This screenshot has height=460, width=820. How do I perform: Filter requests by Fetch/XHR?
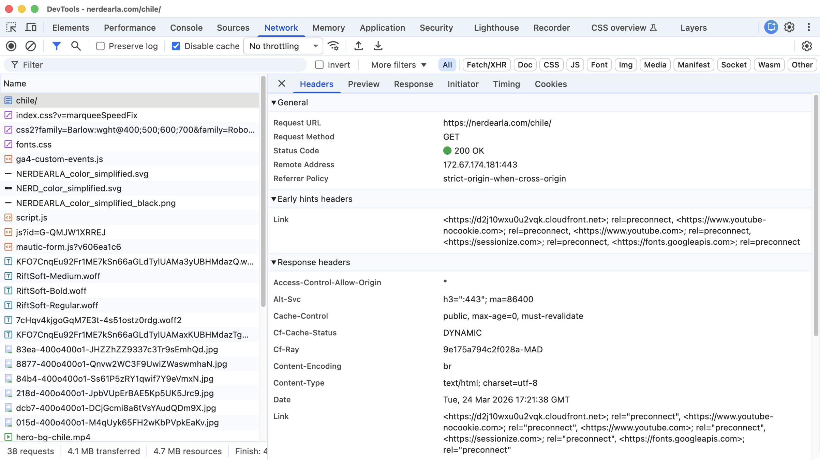[x=486, y=65]
